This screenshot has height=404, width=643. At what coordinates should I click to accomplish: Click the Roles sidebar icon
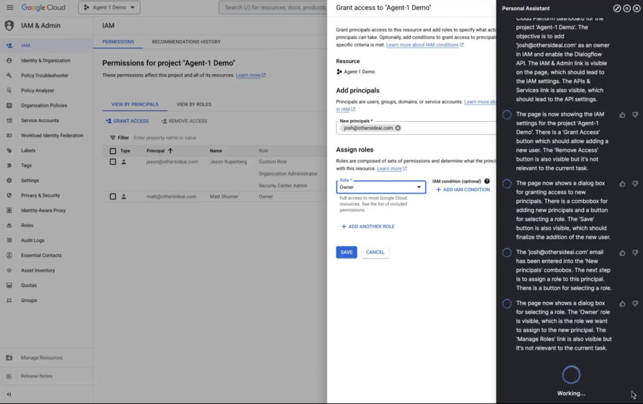point(9,226)
